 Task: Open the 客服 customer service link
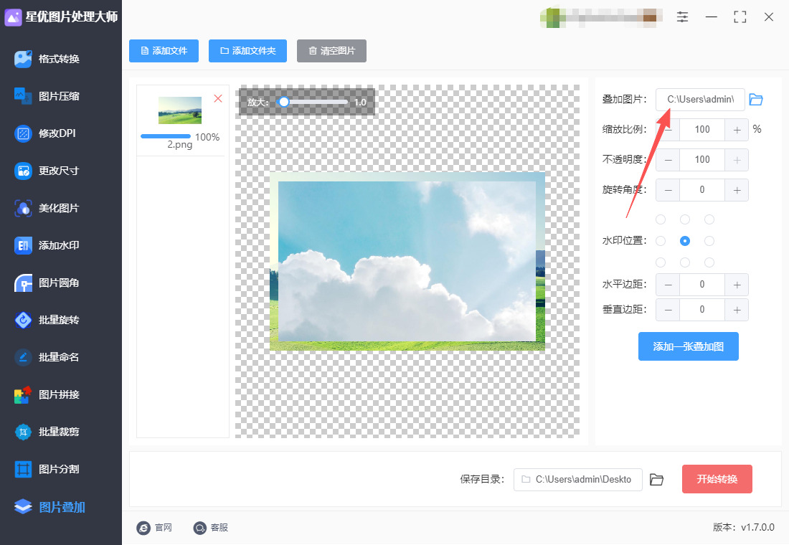click(211, 527)
